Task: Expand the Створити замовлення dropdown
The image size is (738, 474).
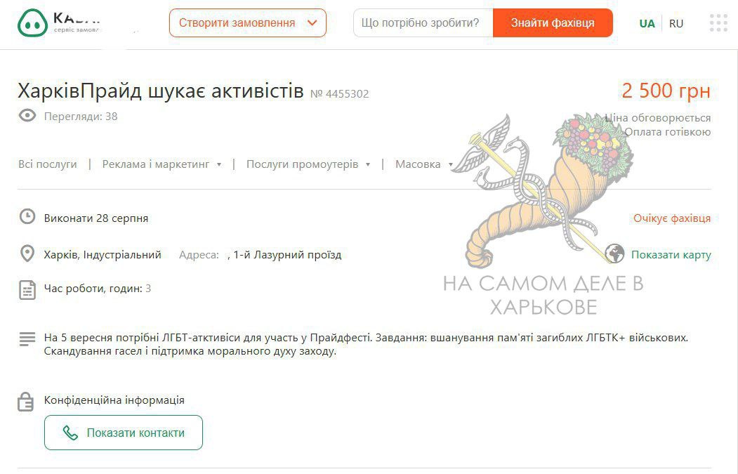Action: coord(248,22)
